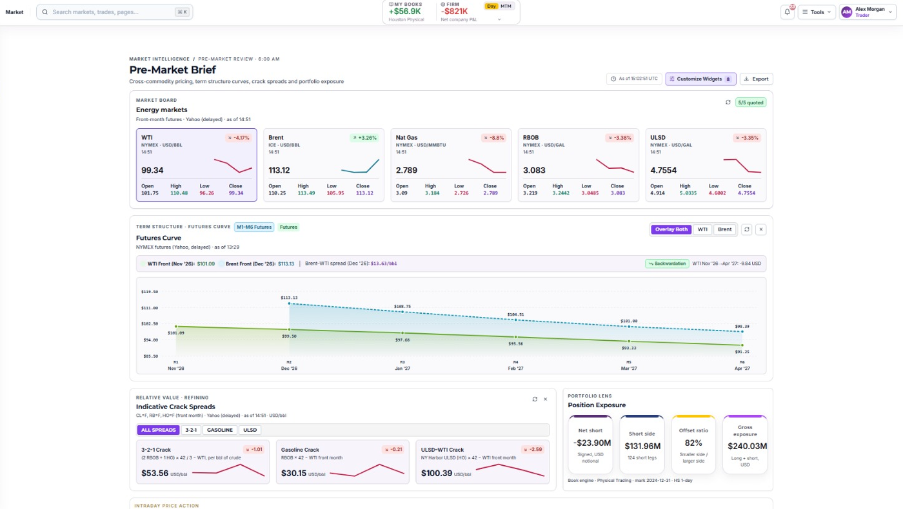Click the Export button
The height and width of the screenshot is (509, 903).
(x=756, y=79)
